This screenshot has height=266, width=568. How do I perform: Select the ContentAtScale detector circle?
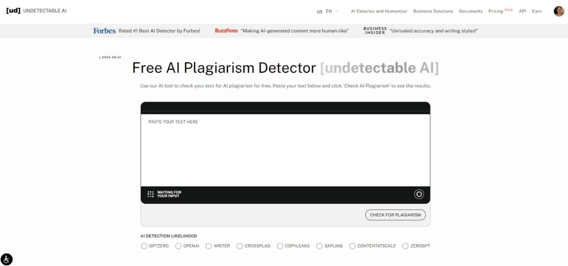coord(352,246)
